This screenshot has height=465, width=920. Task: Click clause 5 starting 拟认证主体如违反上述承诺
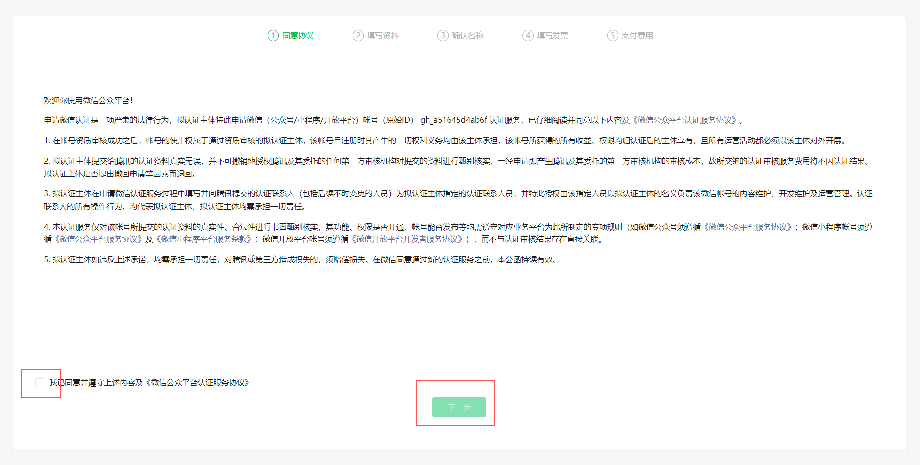(301, 260)
